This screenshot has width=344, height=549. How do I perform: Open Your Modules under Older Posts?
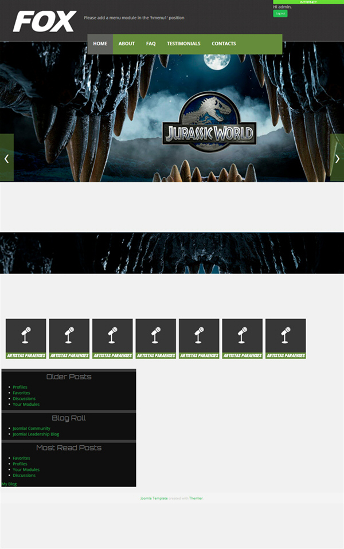pos(26,404)
